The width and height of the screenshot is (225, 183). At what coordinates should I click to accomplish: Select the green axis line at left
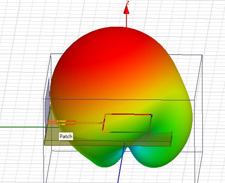tap(22, 127)
